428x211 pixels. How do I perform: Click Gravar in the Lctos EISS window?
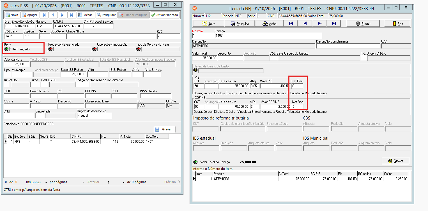pos(165,129)
